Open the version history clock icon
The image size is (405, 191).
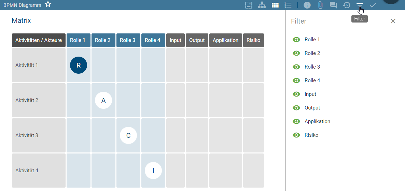(x=346, y=5)
